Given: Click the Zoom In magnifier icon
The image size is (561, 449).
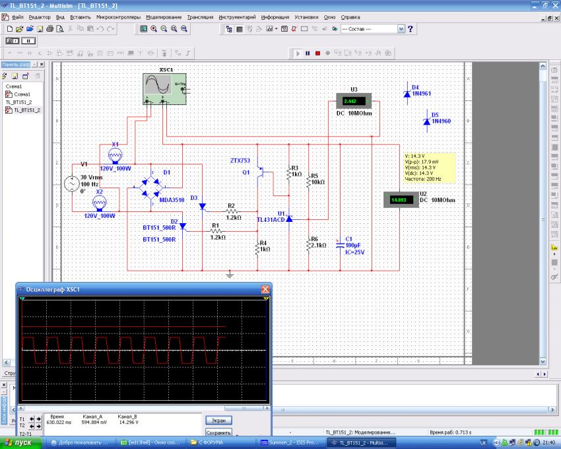Looking at the screenshot, I should (154, 30).
